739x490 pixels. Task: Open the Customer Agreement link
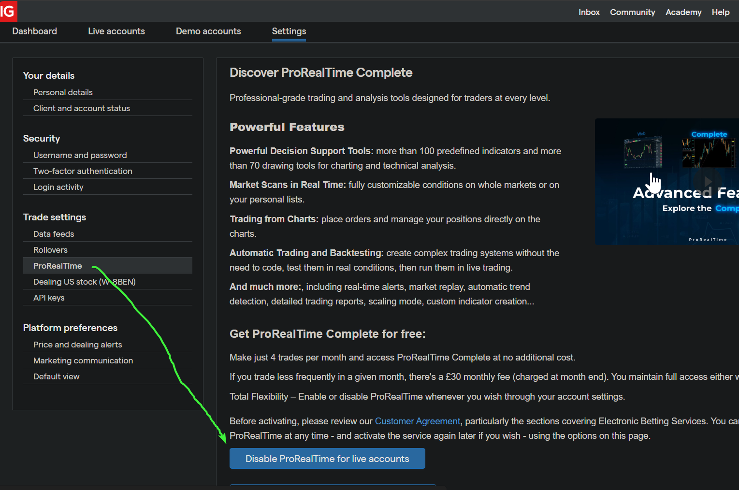pos(418,421)
